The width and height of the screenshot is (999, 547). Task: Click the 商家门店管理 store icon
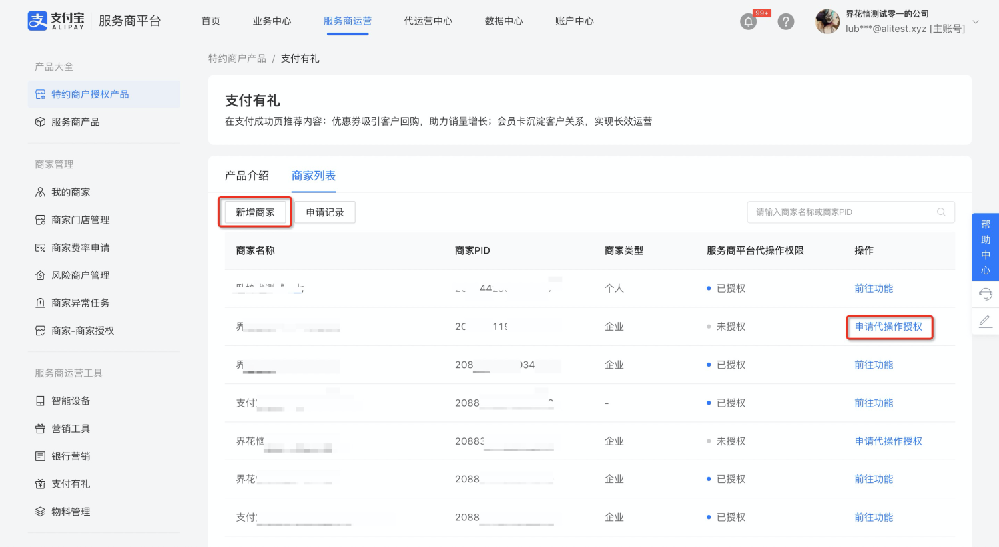pos(41,220)
